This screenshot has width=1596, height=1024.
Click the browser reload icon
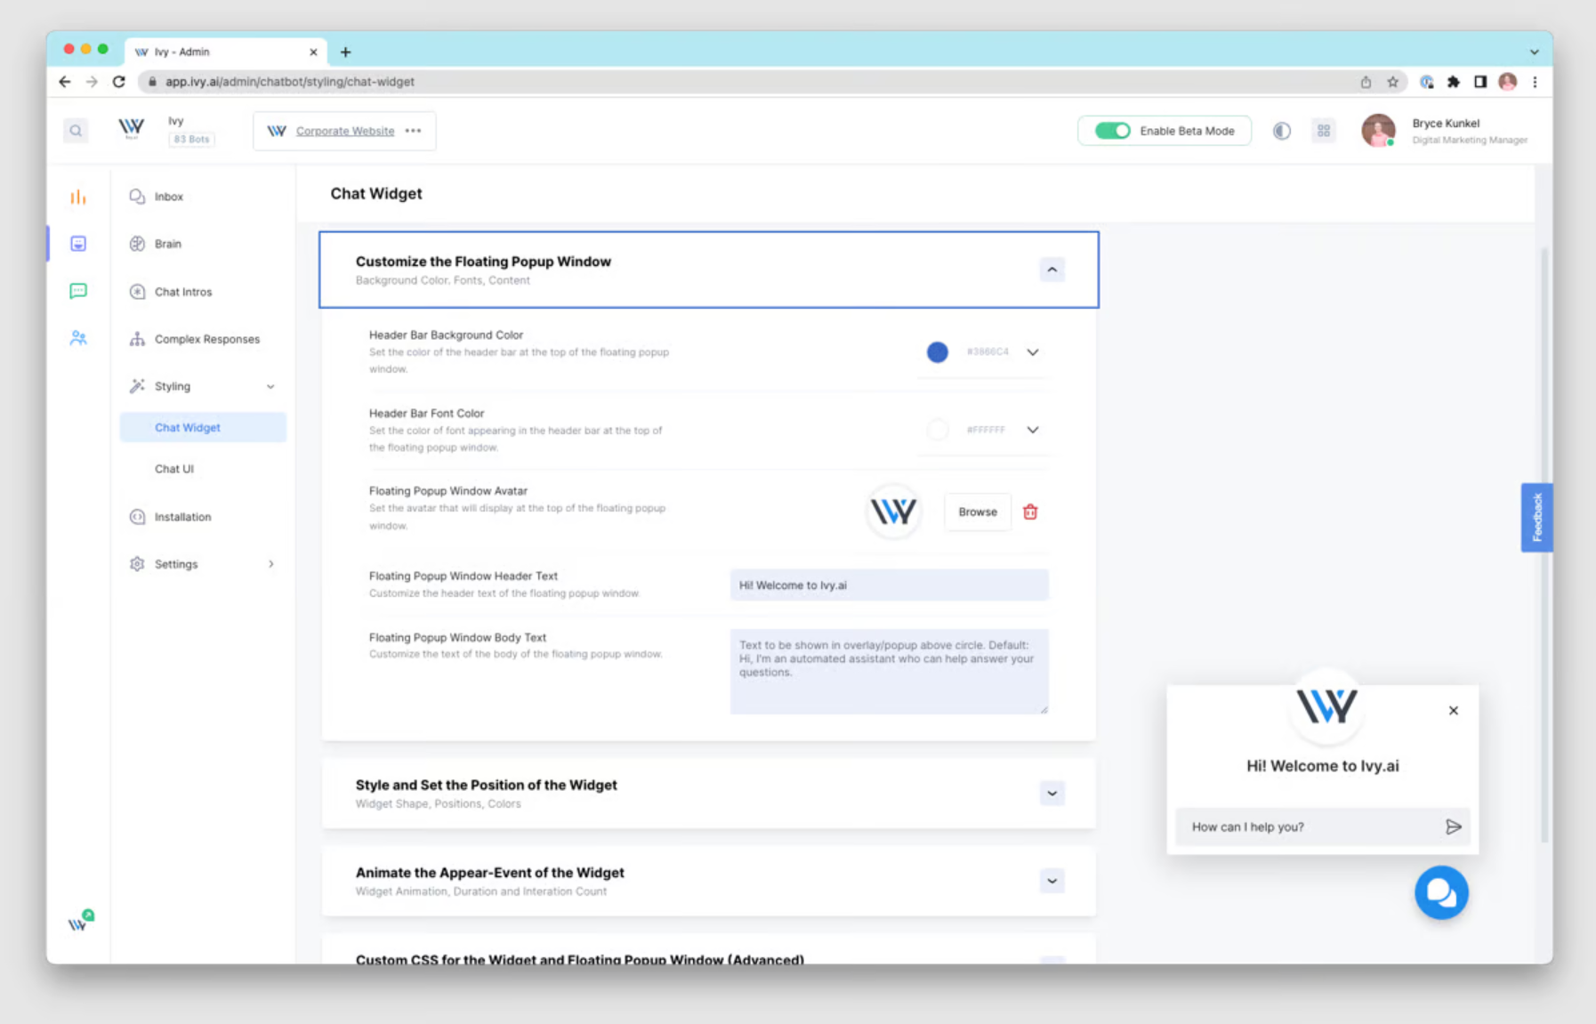119,82
